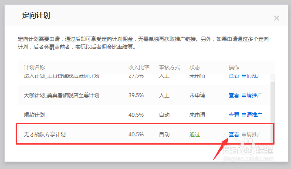Click 查看 for 无才战队专享计划

[x=234, y=134]
